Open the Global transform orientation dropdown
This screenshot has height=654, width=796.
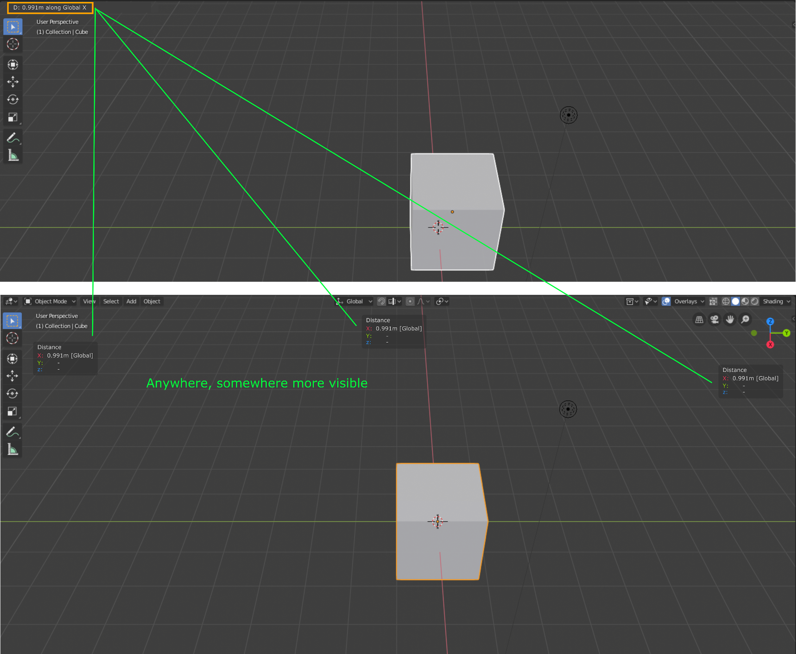[354, 302]
